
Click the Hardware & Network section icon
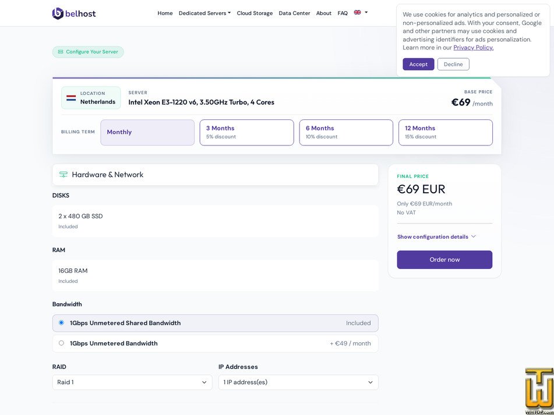[63, 175]
